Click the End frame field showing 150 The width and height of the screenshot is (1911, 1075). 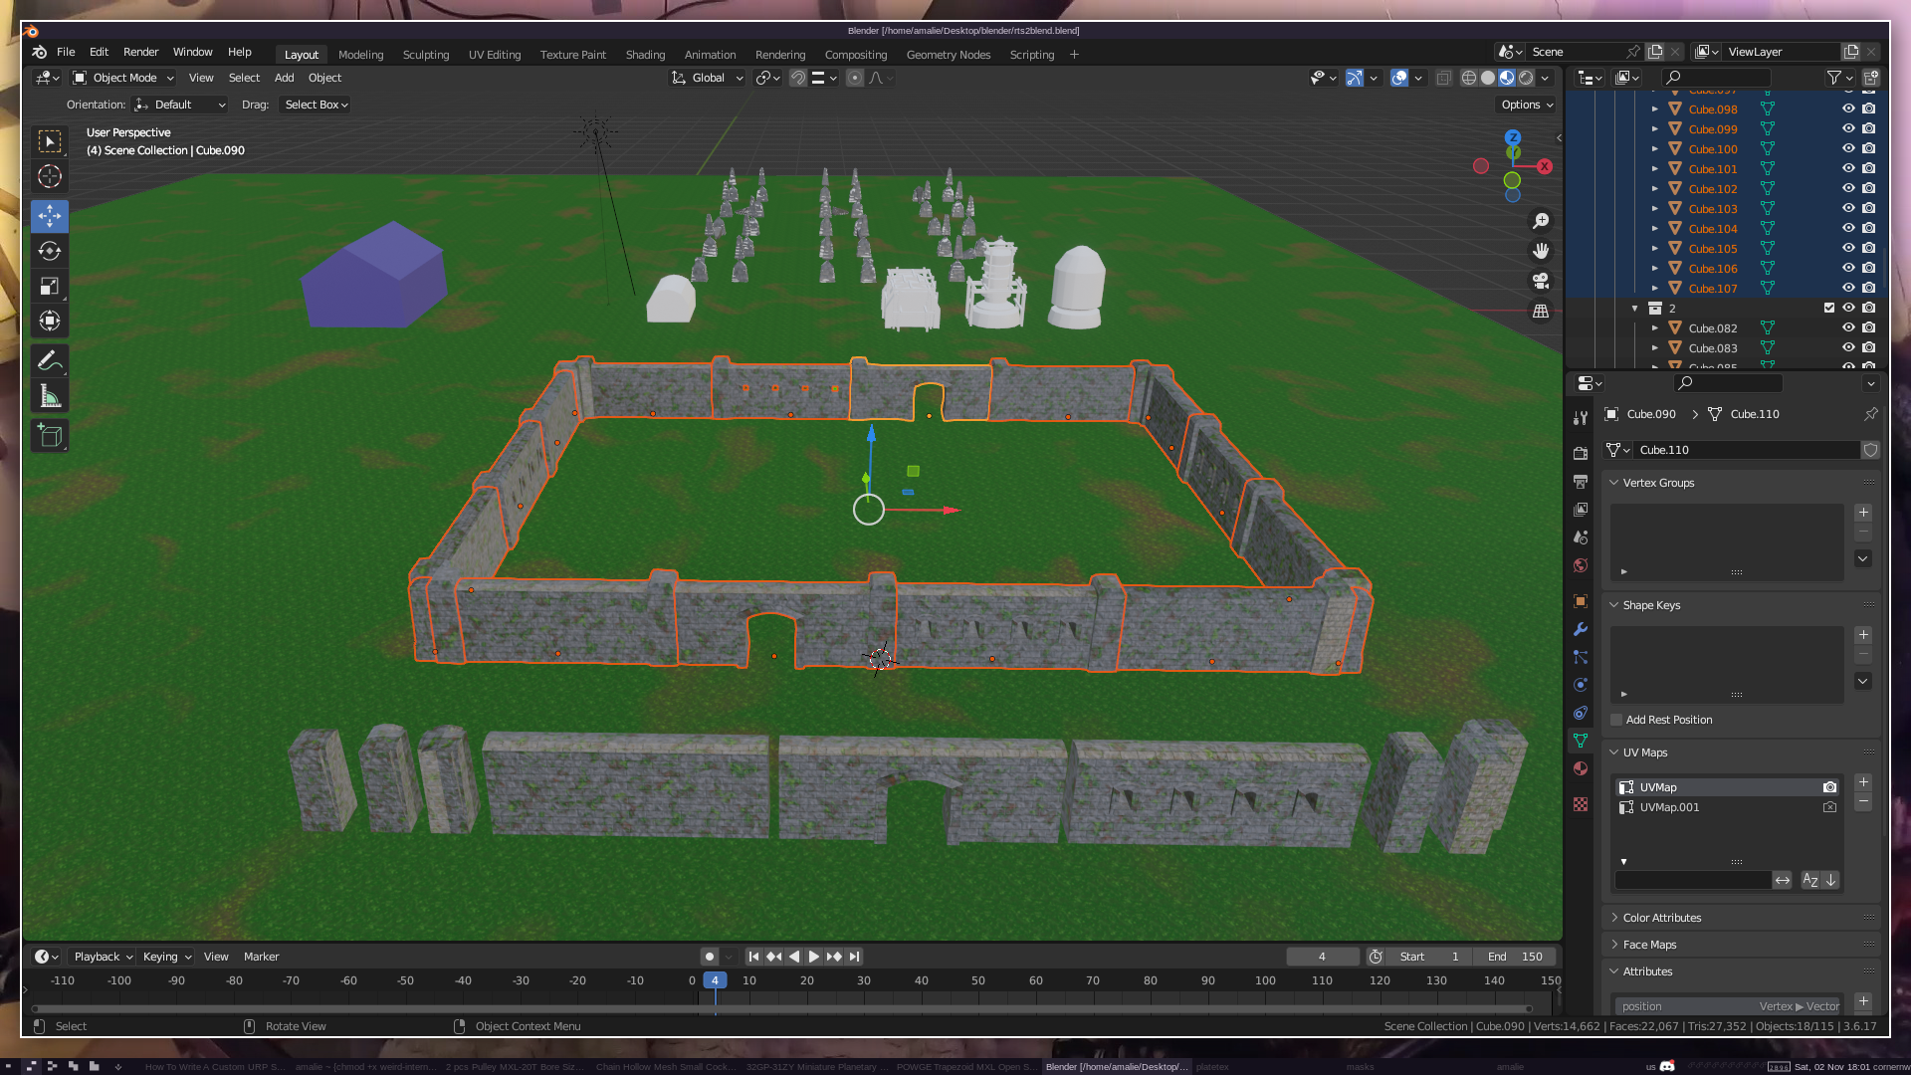(x=1516, y=957)
